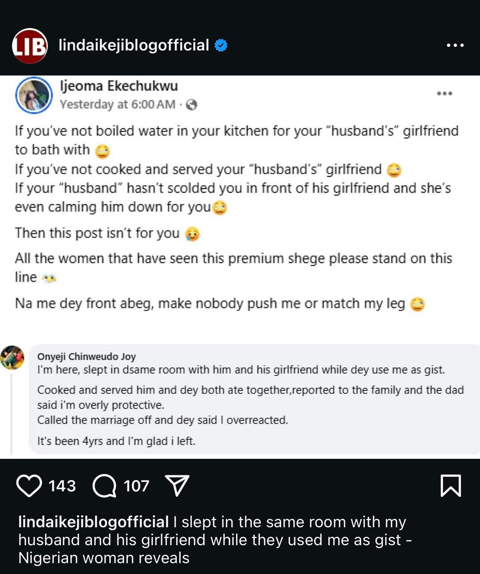Tap the blue verified badge
The image size is (480, 574).
click(x=221, y=45)
